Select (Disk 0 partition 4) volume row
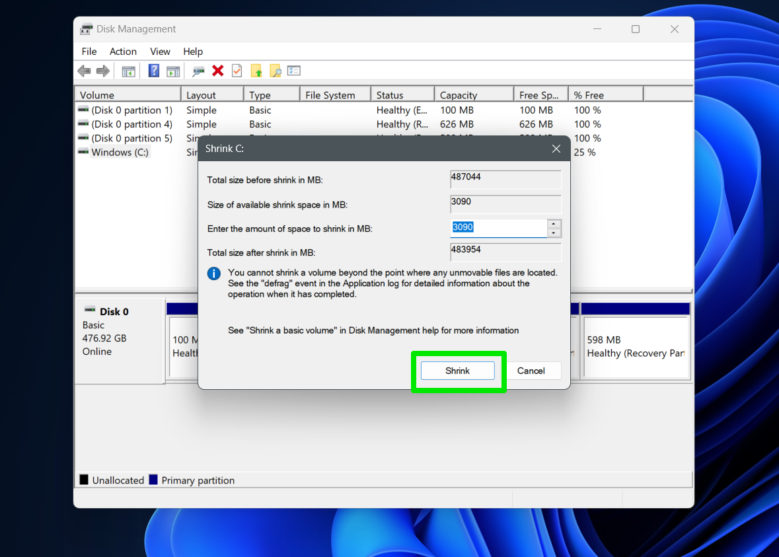 131,124
